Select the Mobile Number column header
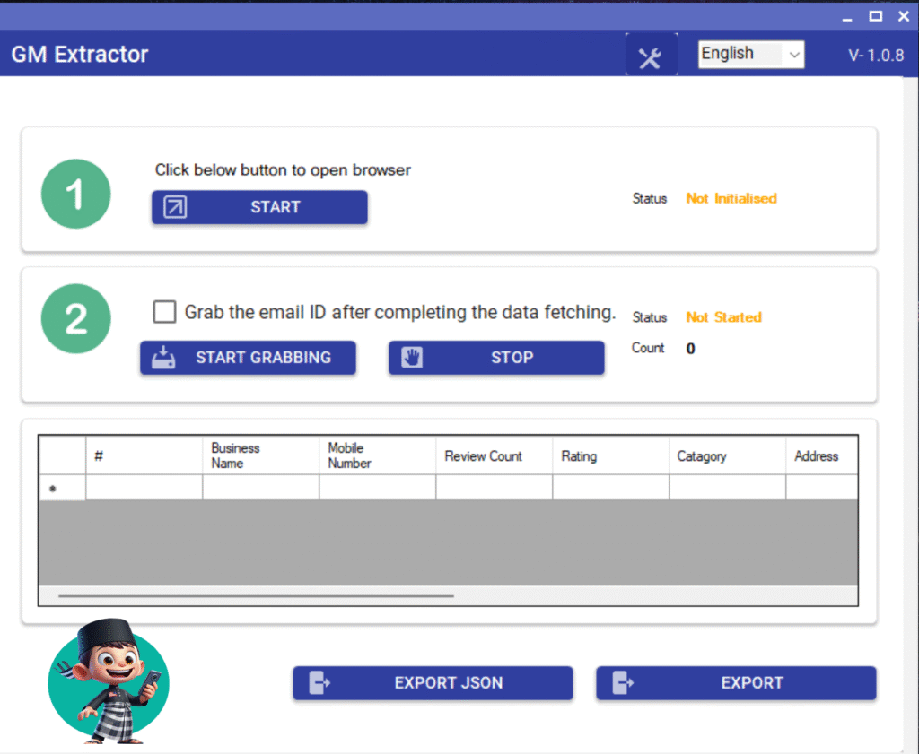Image resolution: width=919 pixels, height=754 pixels. pos(377,455)
